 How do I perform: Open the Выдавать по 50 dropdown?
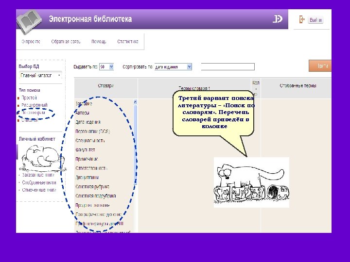point(106,66)
